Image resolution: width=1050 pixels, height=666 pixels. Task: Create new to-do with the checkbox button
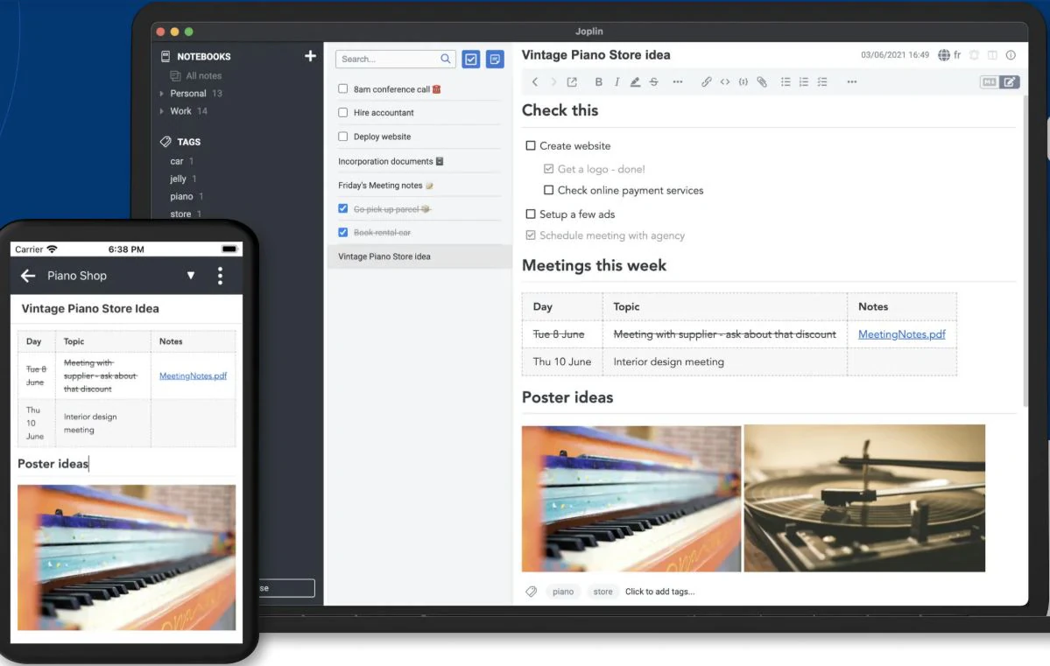click(x=471, y=59)
